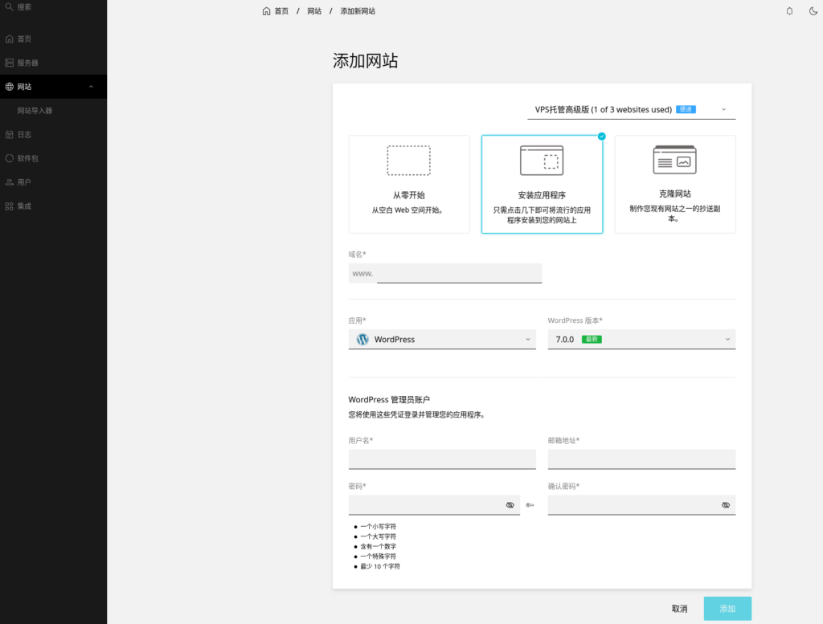
Task: Go to 集成 in the sidebar
Action: tap(24, 206)
